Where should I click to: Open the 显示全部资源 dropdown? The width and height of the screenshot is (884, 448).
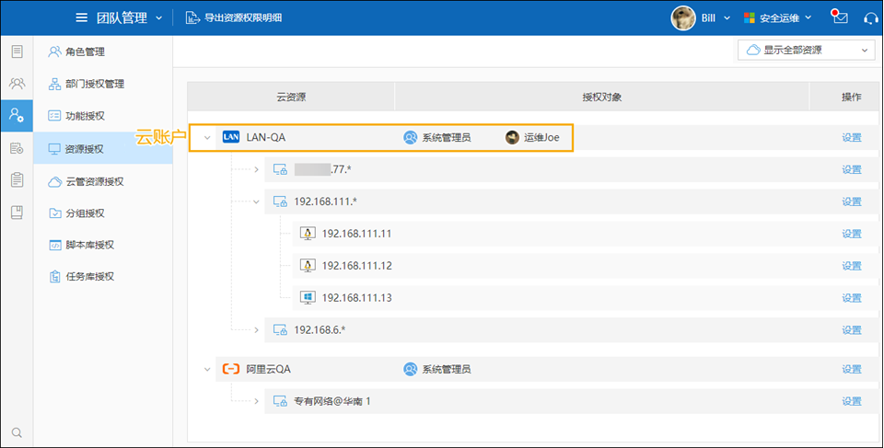tap(806, 50)
